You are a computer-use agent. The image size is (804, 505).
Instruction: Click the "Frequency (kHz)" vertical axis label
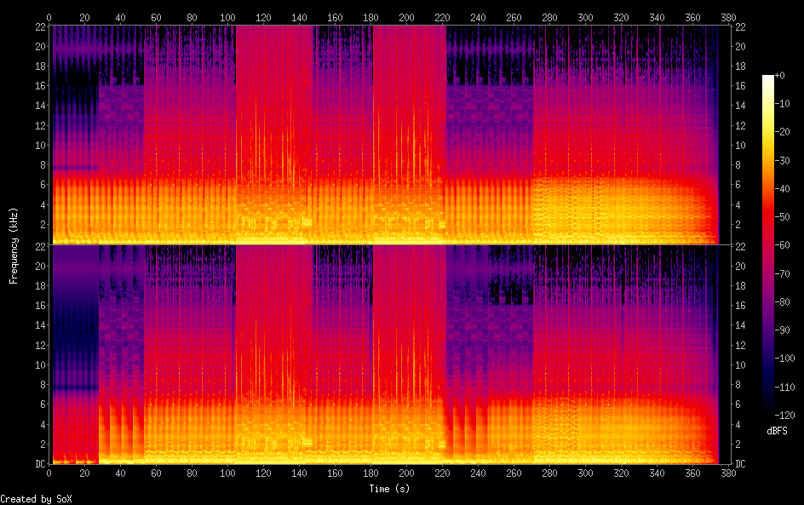point(14,245)
